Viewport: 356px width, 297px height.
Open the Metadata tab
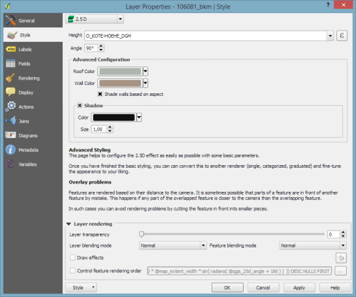[x=33, y=149]
